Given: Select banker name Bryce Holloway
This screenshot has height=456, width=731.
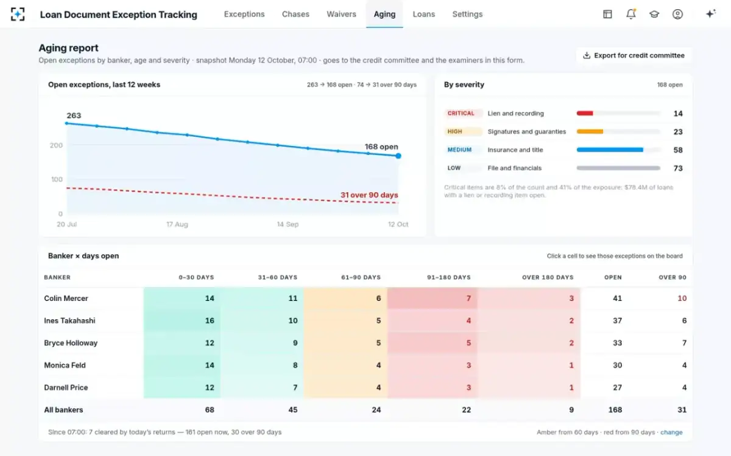Looking at the screenshot, I should click(71, 343).
